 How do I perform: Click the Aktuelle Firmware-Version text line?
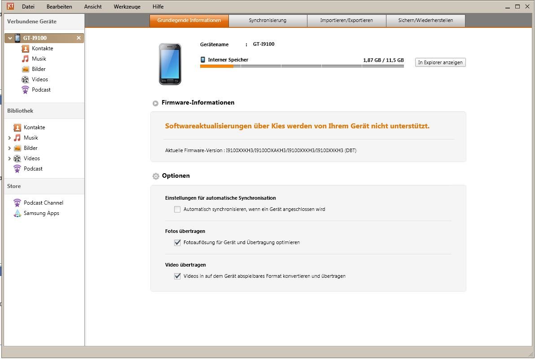point(261,150)
